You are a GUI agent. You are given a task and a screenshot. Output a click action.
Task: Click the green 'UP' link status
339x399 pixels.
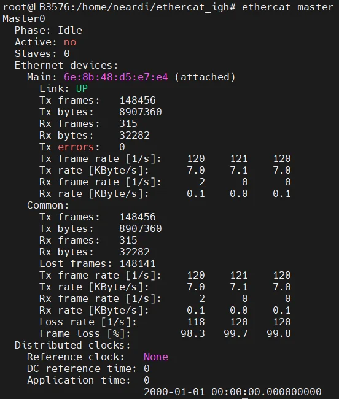(x=82, y=89)
